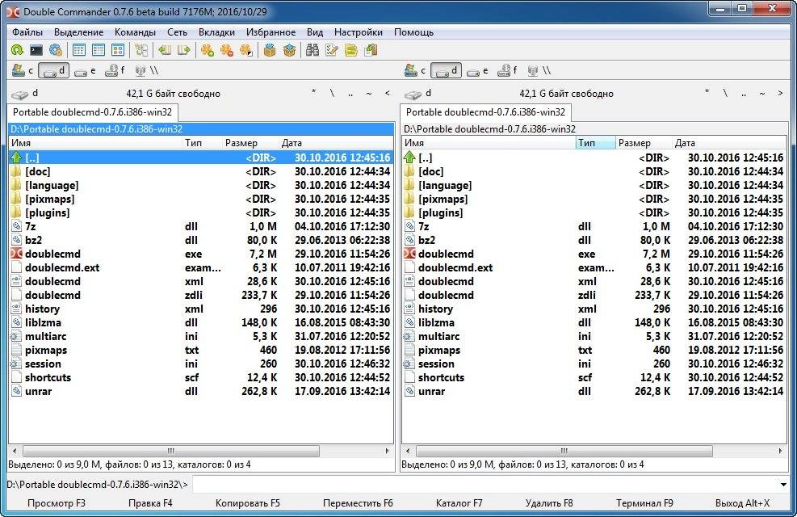Screen dimensions: 797x517
Task: Go to root with left panel backslash
Action: pos(332,93)
